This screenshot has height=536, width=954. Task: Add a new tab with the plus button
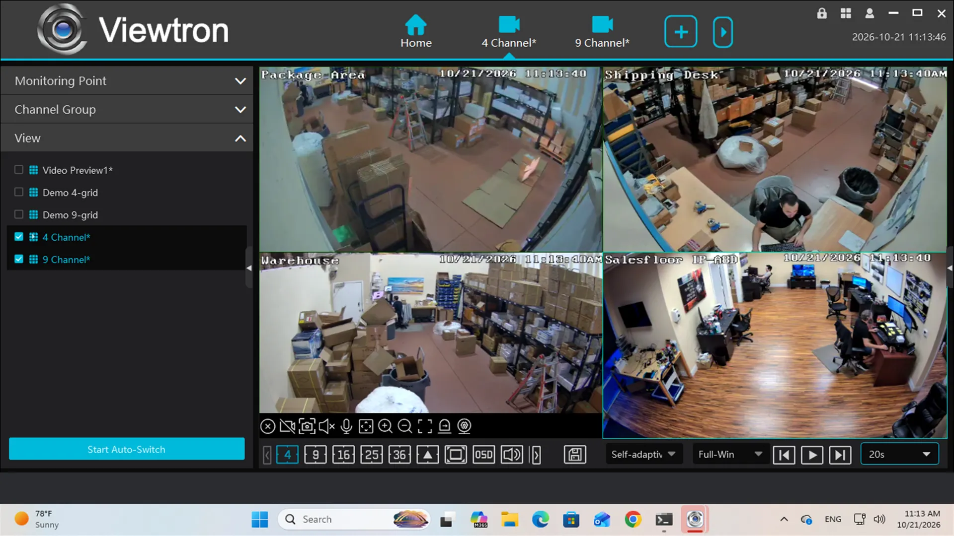coord(681,32)
